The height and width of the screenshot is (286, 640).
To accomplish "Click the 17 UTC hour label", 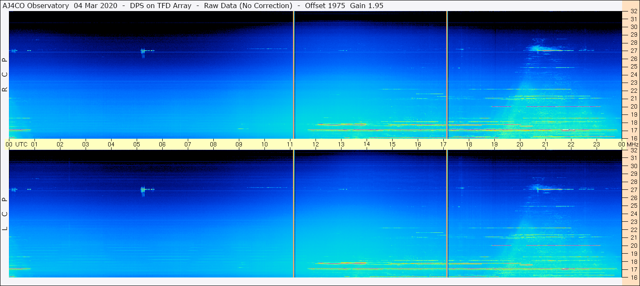I will pyautogui.click(x=443, y=144).
